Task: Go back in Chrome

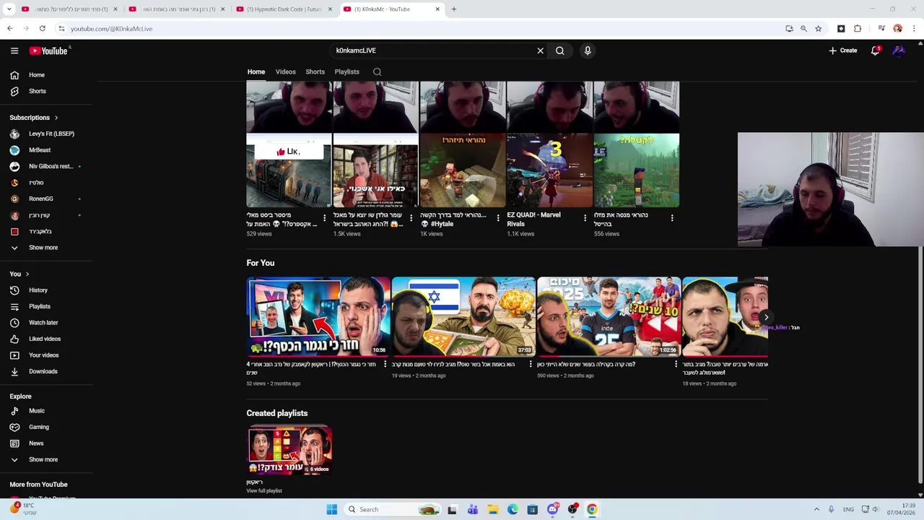Action: pyautogui.click(x=10, y=29)
